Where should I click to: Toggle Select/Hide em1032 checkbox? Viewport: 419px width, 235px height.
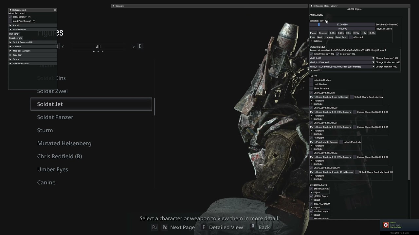[311, 54]
